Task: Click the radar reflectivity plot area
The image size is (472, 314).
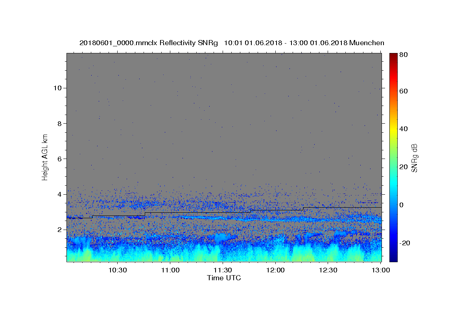Action: pos(224,157)
